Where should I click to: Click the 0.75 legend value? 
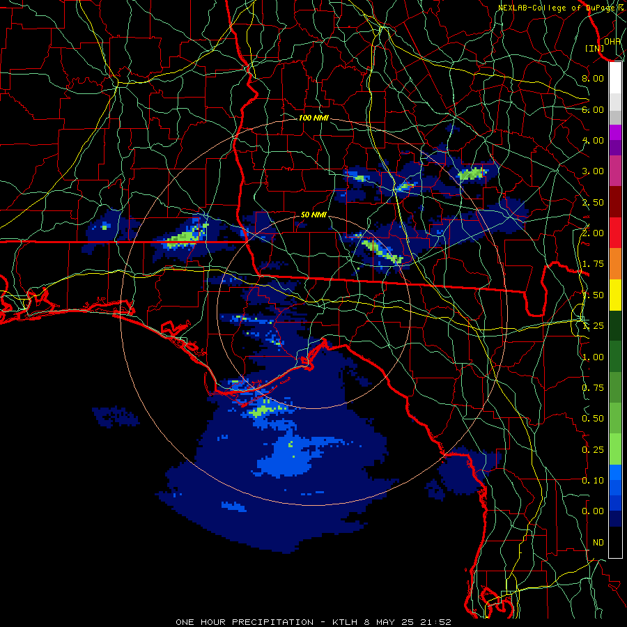(x=593, y=388)
